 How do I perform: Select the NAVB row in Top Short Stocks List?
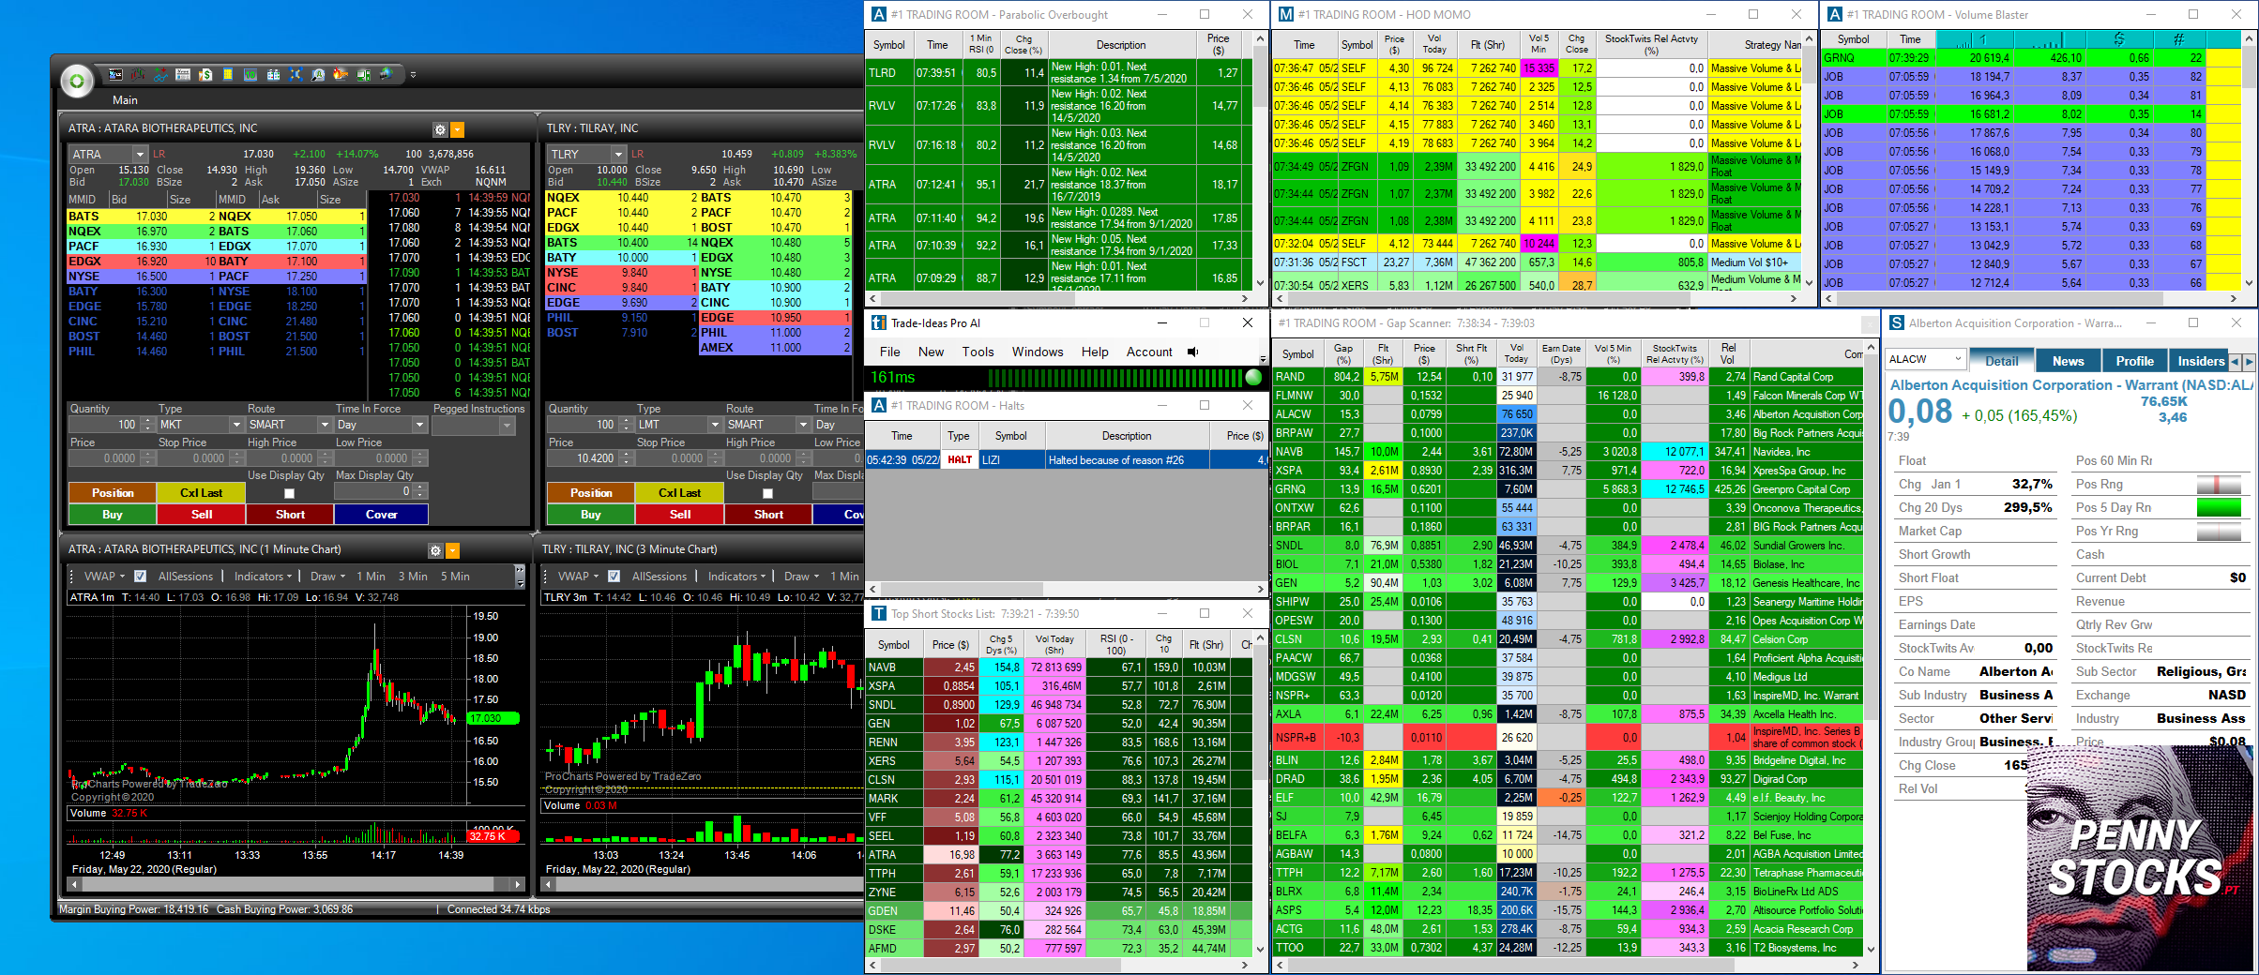point(1058,667)
